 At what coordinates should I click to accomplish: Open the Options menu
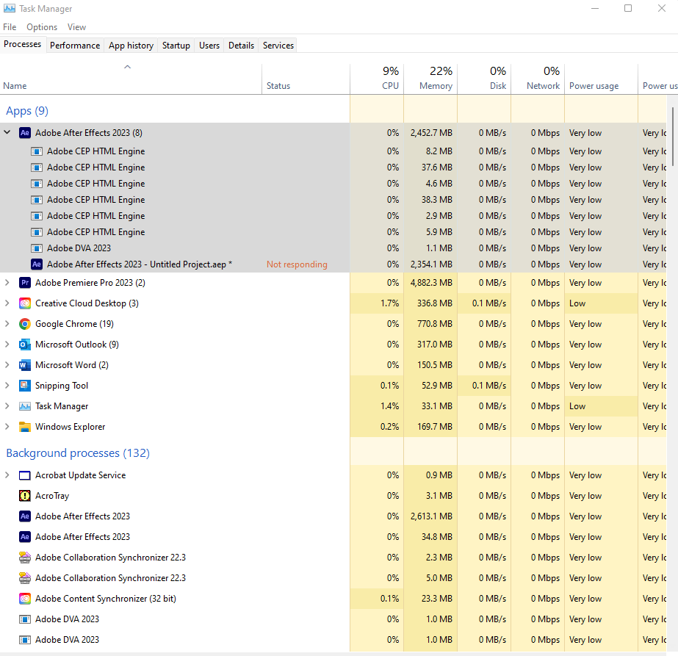click(x=42, y=27)
